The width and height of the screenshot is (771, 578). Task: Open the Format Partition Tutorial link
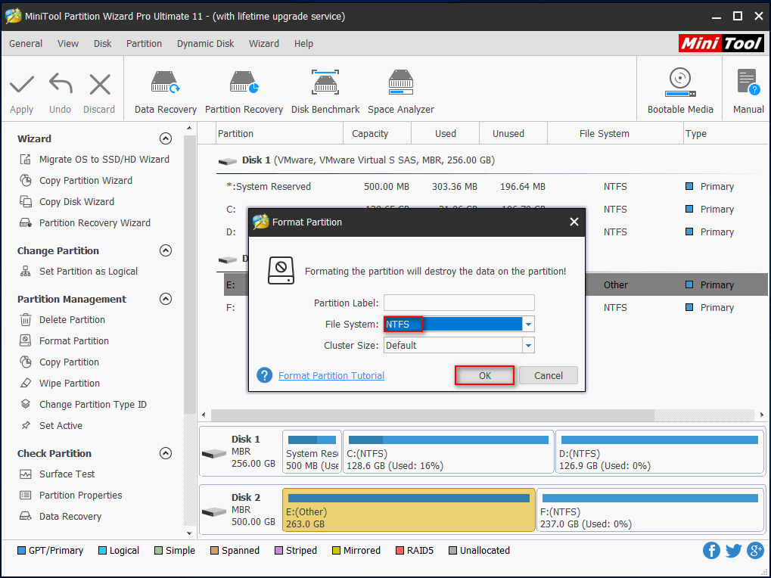(x=331, y=375)
